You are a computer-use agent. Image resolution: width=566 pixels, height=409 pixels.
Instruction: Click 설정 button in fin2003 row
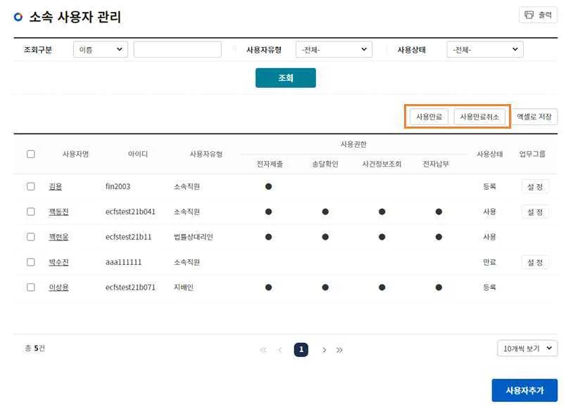coord(535,187)
